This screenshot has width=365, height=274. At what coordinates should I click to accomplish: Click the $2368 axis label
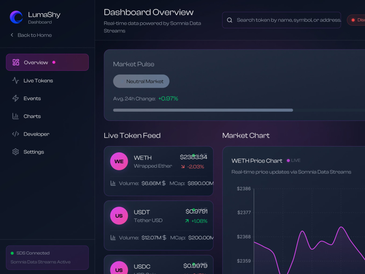[244, 237]
